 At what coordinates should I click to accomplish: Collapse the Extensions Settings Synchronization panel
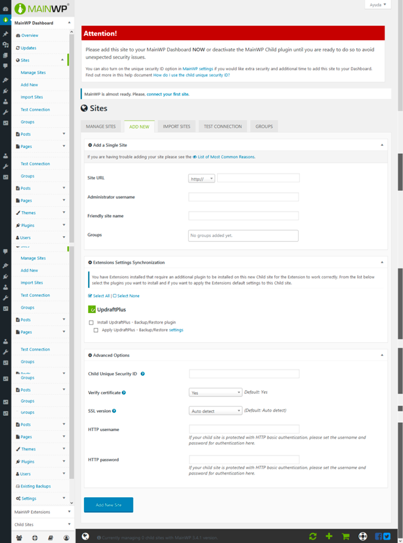tap(382, 263)
